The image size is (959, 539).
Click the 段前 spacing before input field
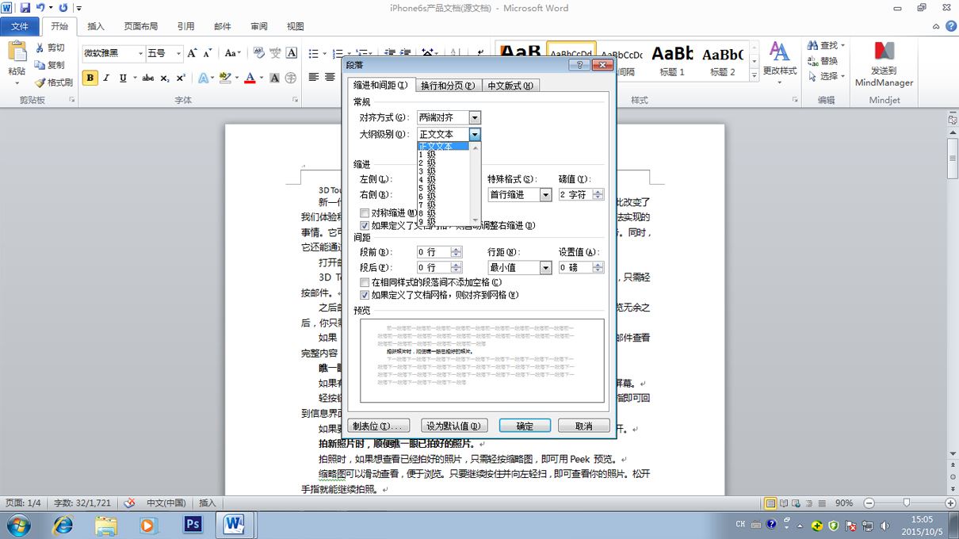[x=434, y=251]
